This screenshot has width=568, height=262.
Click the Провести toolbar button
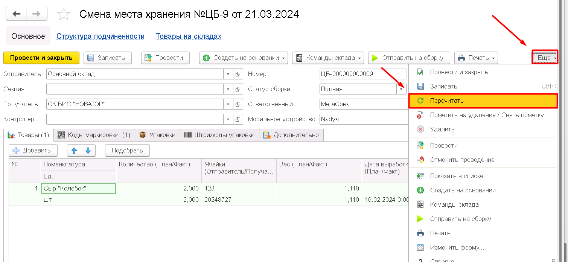pos(165,58)
